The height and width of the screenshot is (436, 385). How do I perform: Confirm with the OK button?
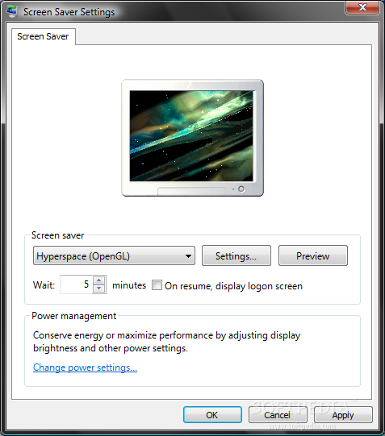coord(212,415)
